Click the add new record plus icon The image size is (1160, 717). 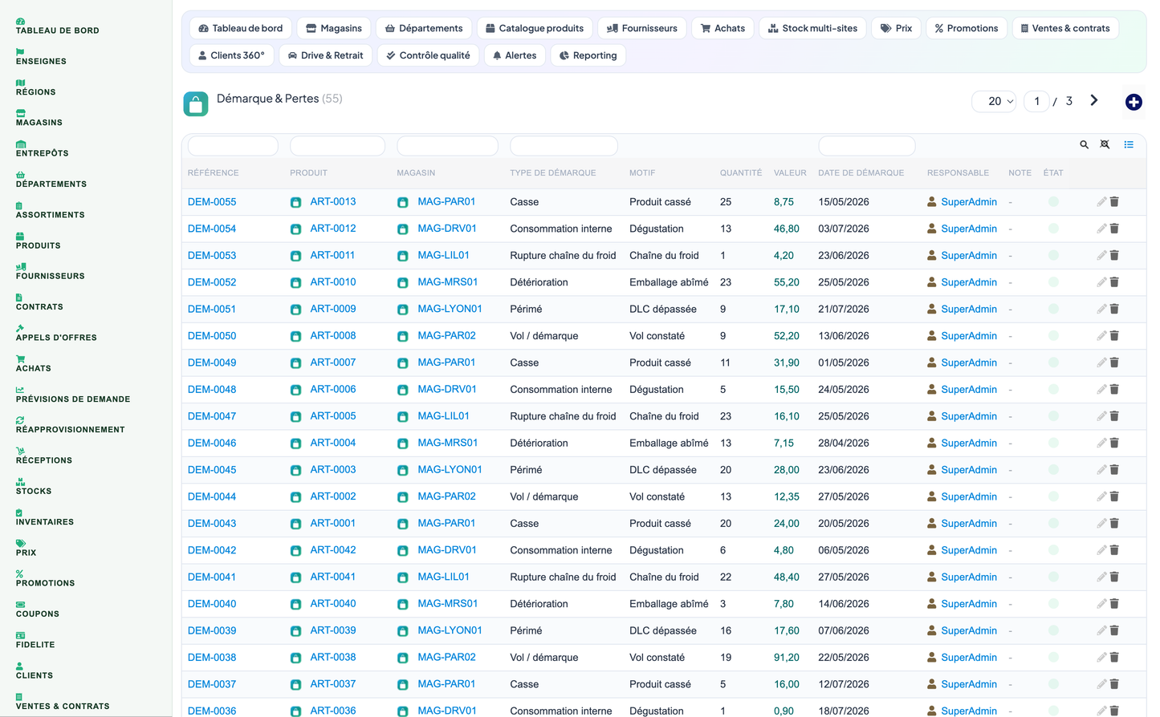tap(1134, 102)
